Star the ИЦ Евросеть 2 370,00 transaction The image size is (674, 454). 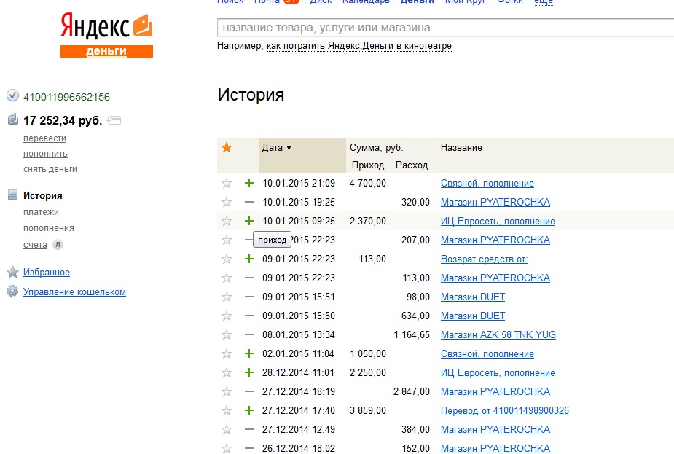tap(227, 221)
